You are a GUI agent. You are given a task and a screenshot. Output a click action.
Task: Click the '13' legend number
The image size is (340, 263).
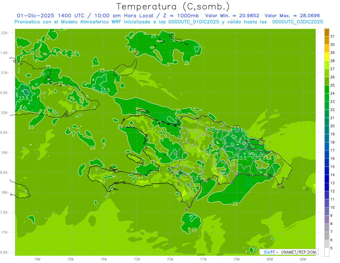pos(333,183)
